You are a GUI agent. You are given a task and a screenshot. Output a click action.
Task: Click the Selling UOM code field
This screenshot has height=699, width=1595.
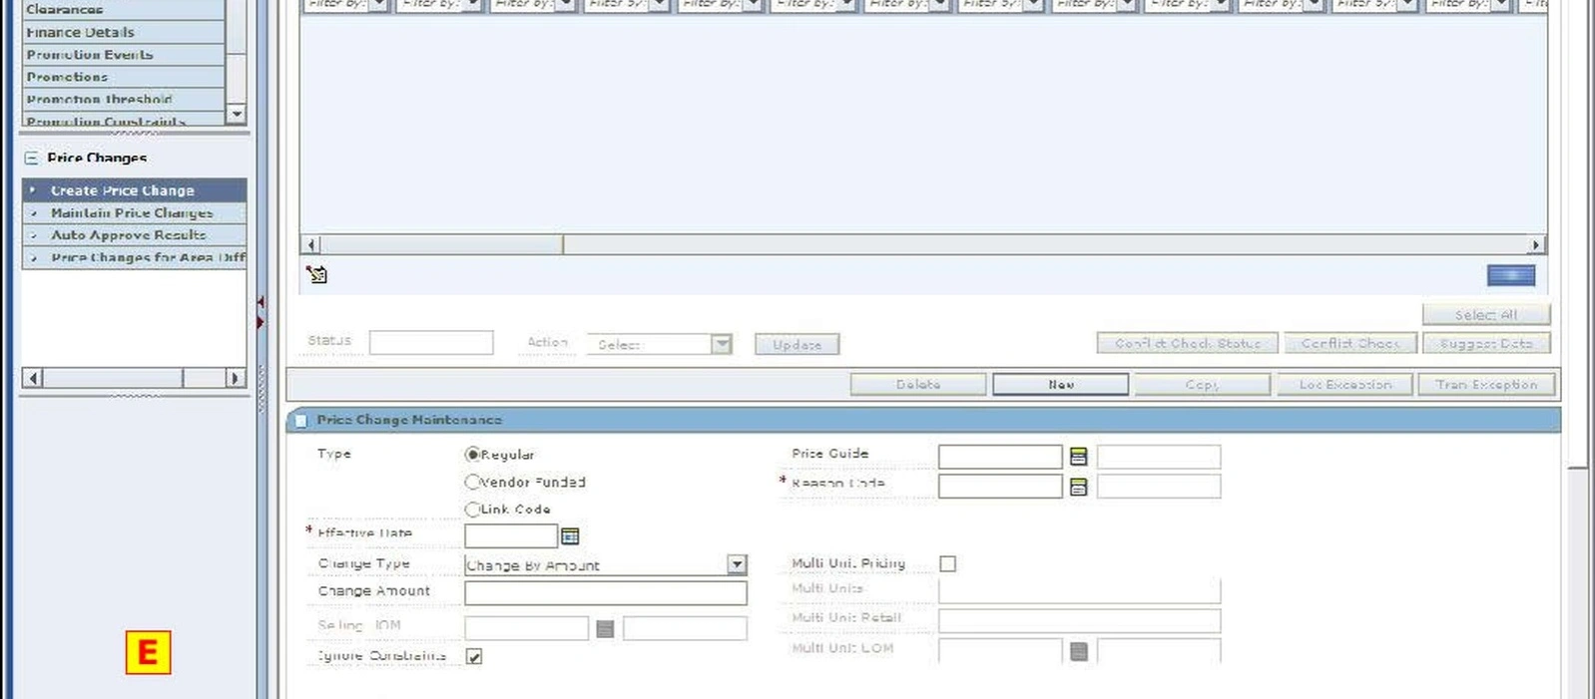pyautogui.click(x=527, y=628)
